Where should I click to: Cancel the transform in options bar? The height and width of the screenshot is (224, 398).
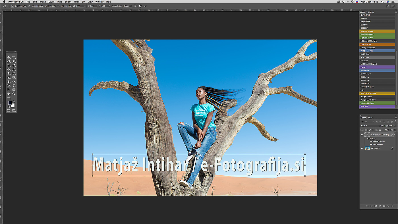point(140,6)
